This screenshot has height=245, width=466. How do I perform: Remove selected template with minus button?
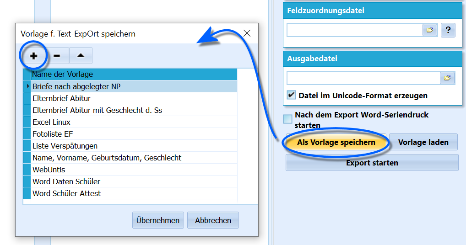(57, 55)
